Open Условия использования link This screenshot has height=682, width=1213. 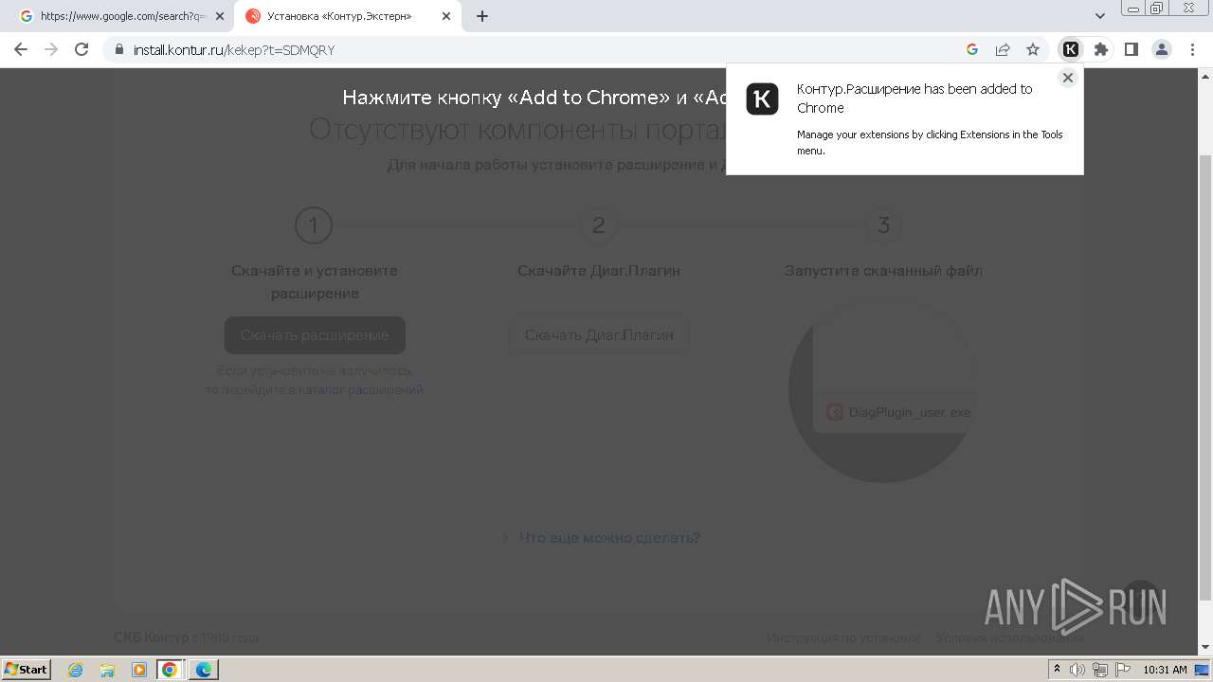[x=1009, y=637]
